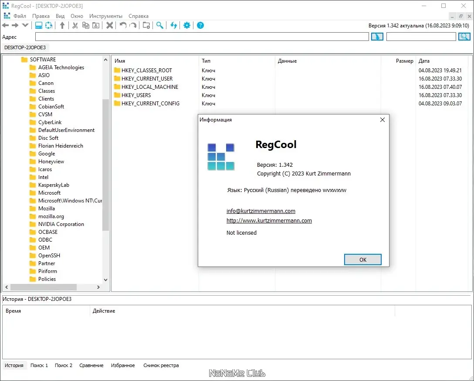
Task: Open the Инструменты menu
Action: pyautogui.click(x=106, y=16)
